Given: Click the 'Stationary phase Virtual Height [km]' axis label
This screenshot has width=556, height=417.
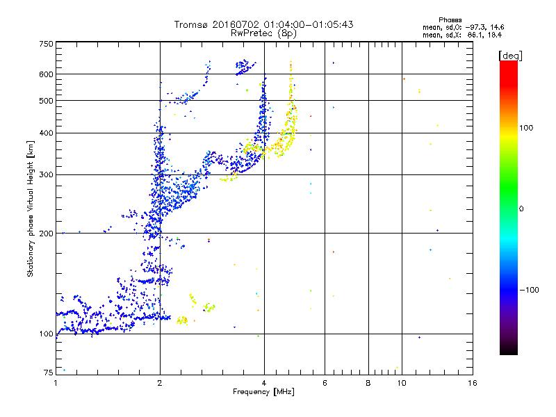Looking at the screenshot, I should 31,208.
